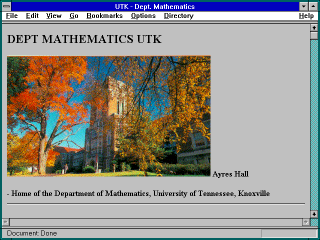Image resolution: width=320 pixels, height=240 pixels.
Task: Click the horizontal scrollbar right arrow
Action: coord(306,222)
